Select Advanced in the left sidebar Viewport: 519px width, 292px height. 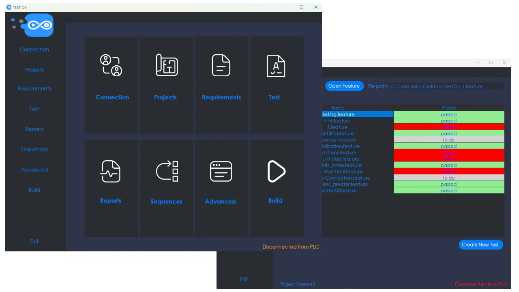[34, 170]
